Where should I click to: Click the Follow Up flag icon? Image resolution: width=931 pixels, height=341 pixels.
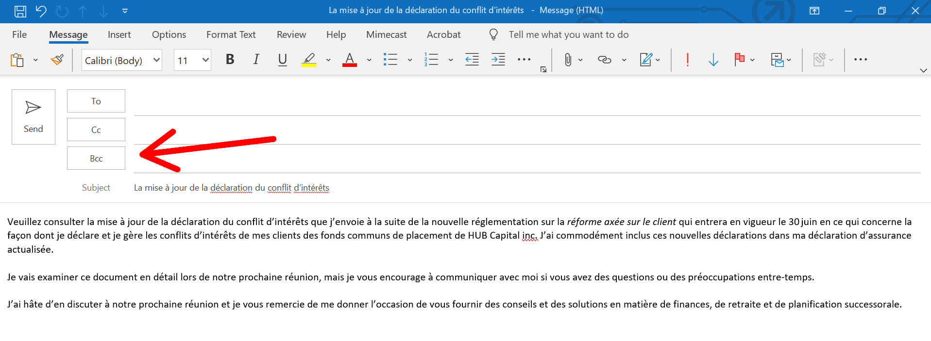pos(739,60)
